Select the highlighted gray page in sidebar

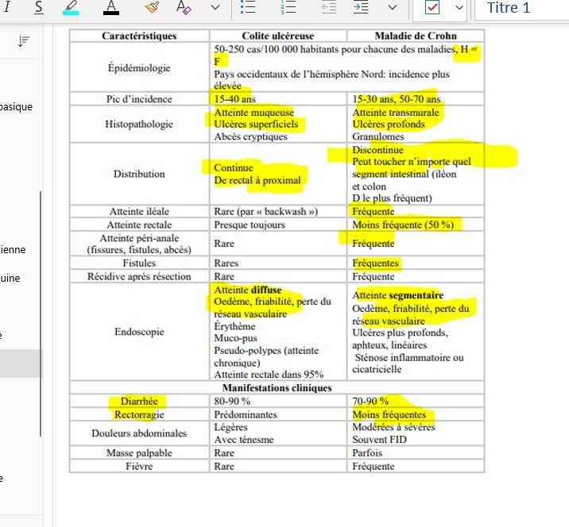21,364
